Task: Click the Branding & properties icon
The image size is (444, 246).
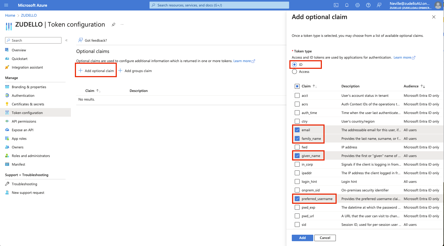Action: point(7,87)
